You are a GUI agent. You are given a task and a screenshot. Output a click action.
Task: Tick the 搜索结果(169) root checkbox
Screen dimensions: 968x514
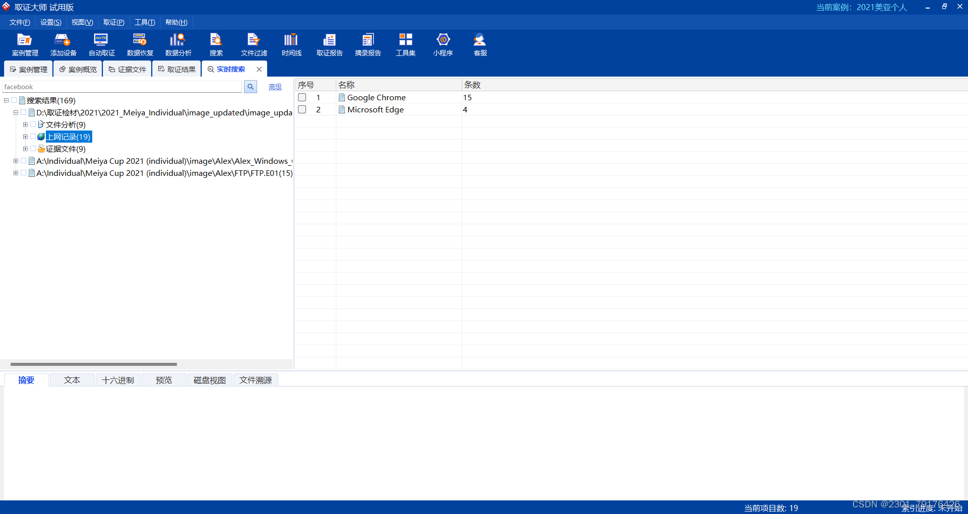click(x=14, y=100)
